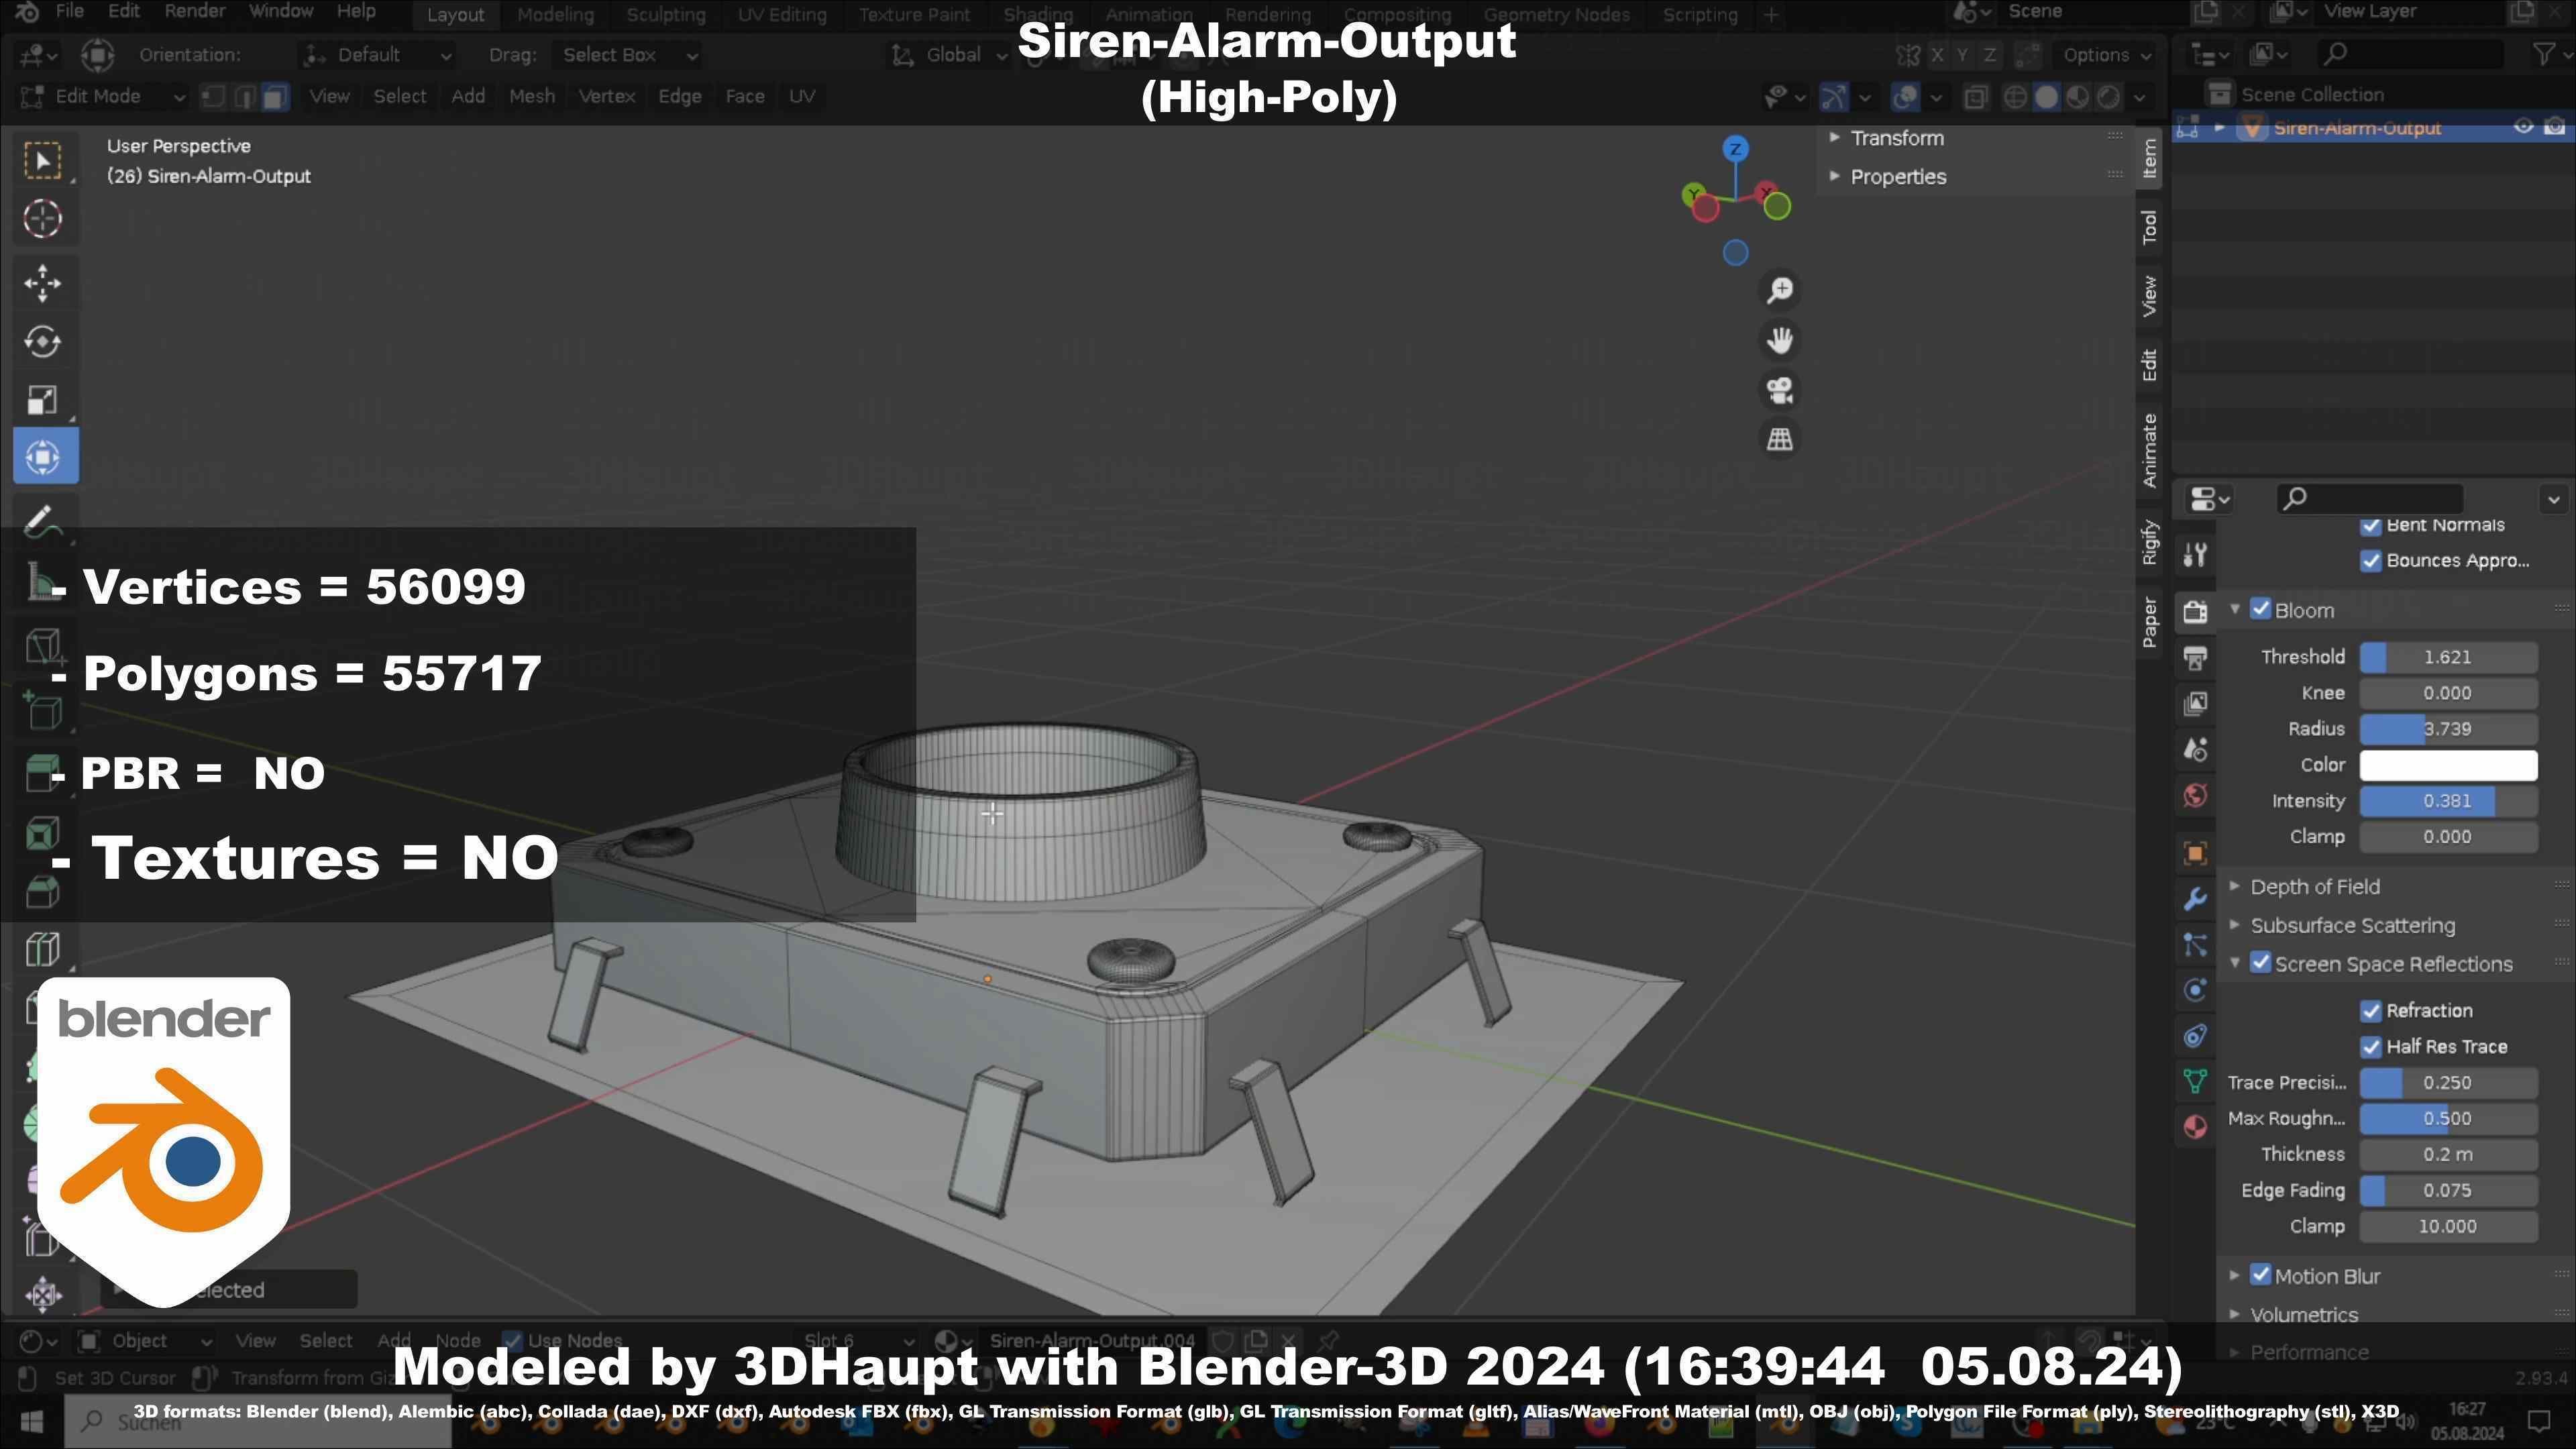
Task: Open the Material properties tab icon
Action: coord(2195,1127)
